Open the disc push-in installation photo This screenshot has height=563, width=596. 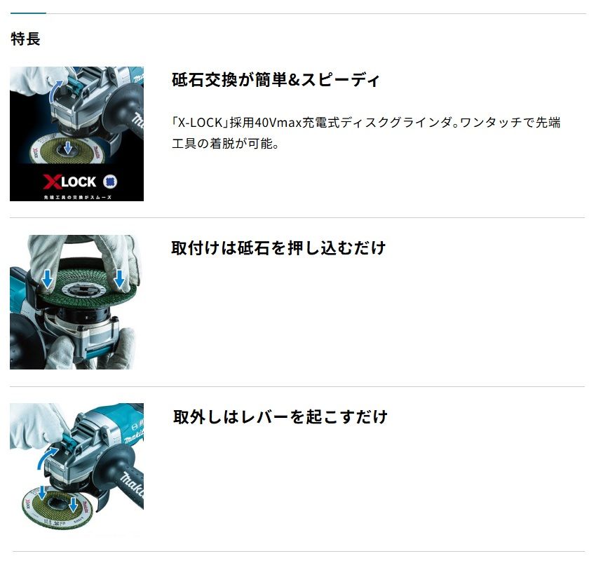[x=77, y=302]
